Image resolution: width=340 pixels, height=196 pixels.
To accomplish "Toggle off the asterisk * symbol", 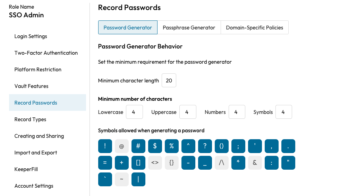I will click(x=238, y=163).
